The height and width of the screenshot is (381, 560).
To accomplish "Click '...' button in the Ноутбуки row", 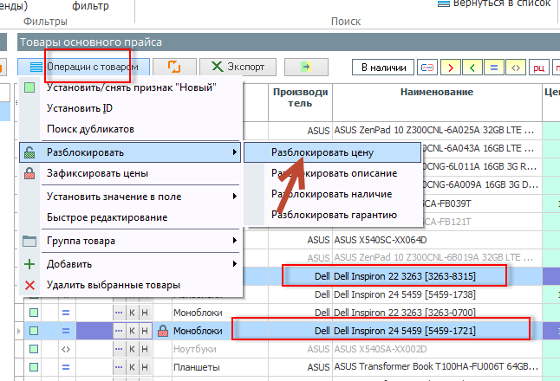I will (x=119, y=349).
